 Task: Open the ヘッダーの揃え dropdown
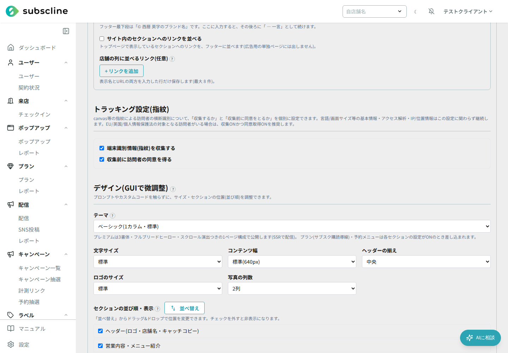[426, 262]
